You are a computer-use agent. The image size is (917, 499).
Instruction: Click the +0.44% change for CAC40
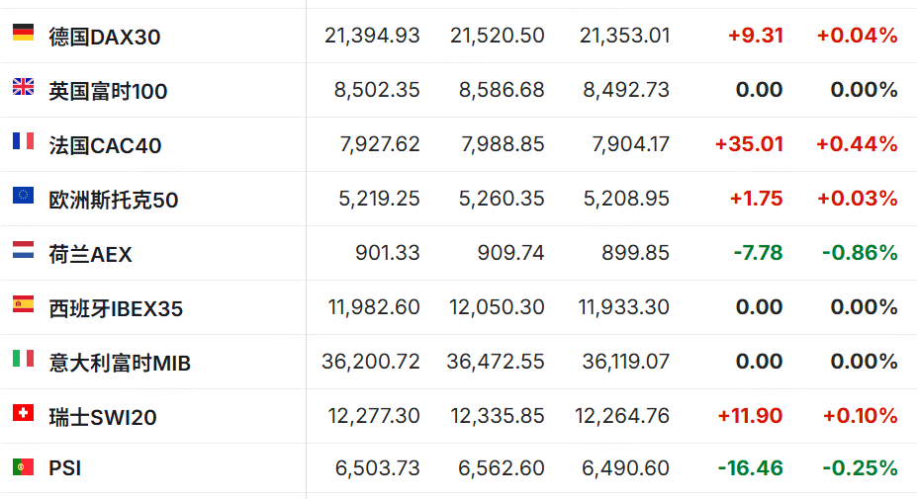pos(857,143)
